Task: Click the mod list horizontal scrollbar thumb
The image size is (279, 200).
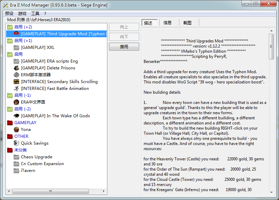Action: tap(51, 191)
